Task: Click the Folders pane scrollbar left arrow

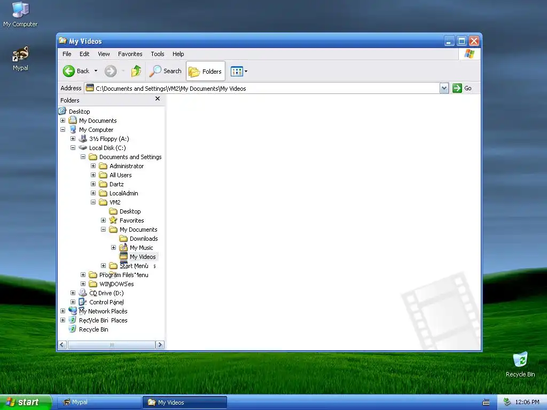Action: click(x=62, y=345)
